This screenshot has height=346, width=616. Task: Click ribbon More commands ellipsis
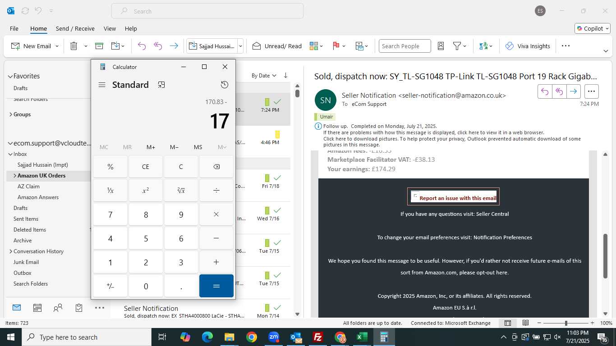click(565, 46)
